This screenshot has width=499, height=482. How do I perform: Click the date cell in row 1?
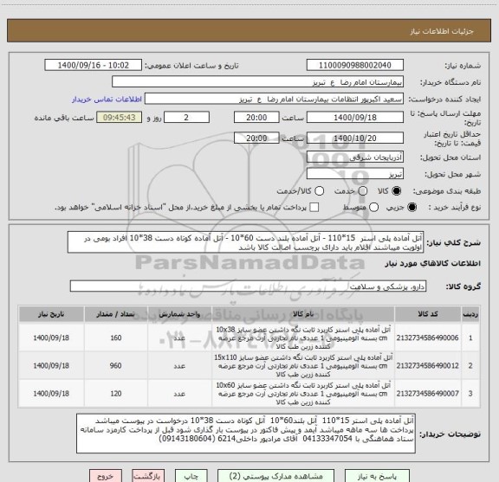[51, 337]
